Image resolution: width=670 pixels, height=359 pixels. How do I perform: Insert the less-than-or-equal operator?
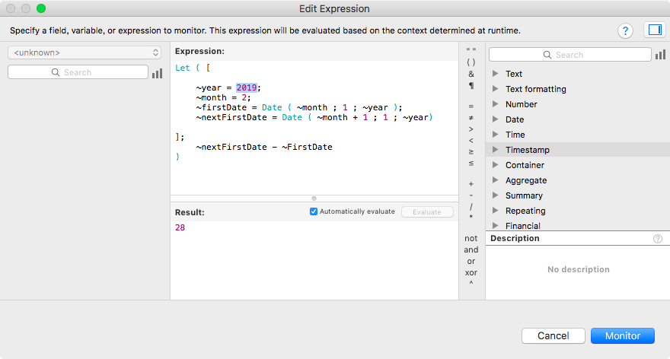click(471, 164)
